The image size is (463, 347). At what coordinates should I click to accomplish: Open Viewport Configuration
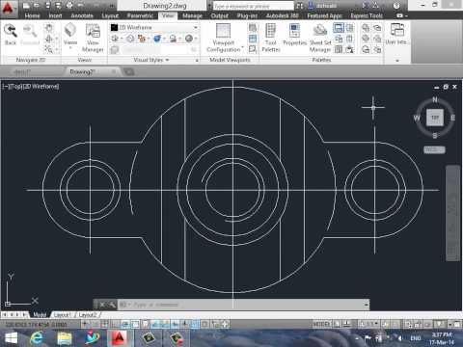click(223, 38)
